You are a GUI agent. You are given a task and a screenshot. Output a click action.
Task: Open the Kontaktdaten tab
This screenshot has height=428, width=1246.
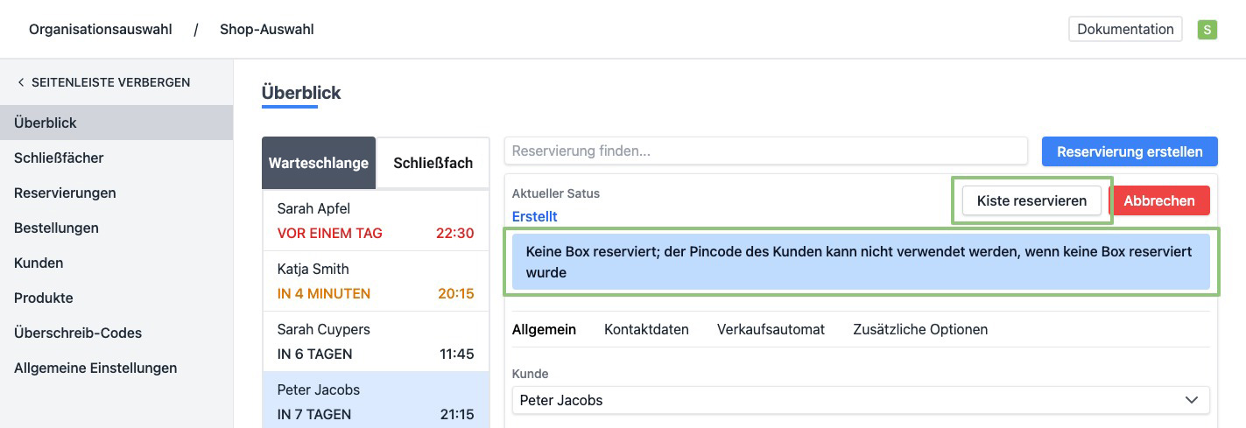click(646, 329)
